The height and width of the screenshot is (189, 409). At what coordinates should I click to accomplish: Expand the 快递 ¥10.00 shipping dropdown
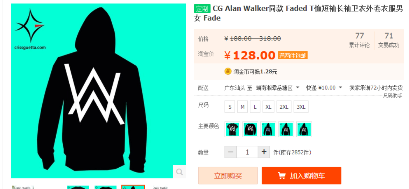pyautogui.click(x=324, y=88)
